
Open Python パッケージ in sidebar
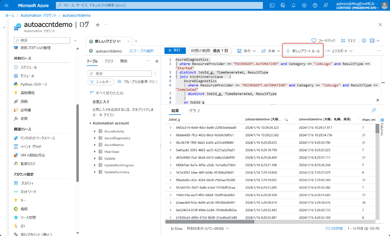34,84
